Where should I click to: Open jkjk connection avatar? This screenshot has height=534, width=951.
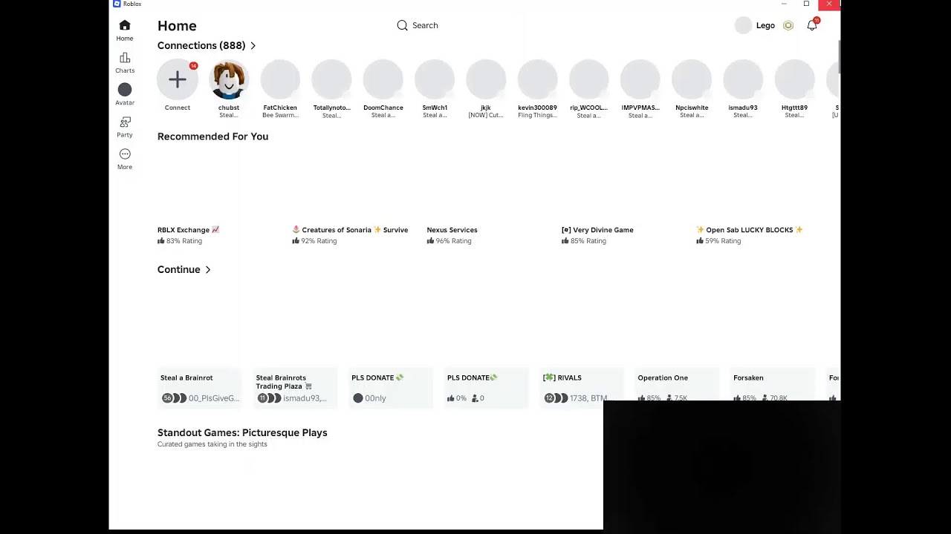486,79
